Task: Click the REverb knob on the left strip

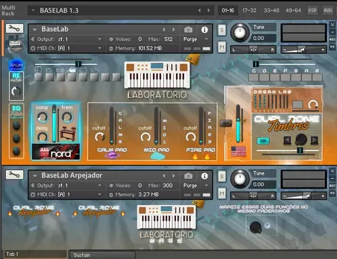Action: pos(16,91)
